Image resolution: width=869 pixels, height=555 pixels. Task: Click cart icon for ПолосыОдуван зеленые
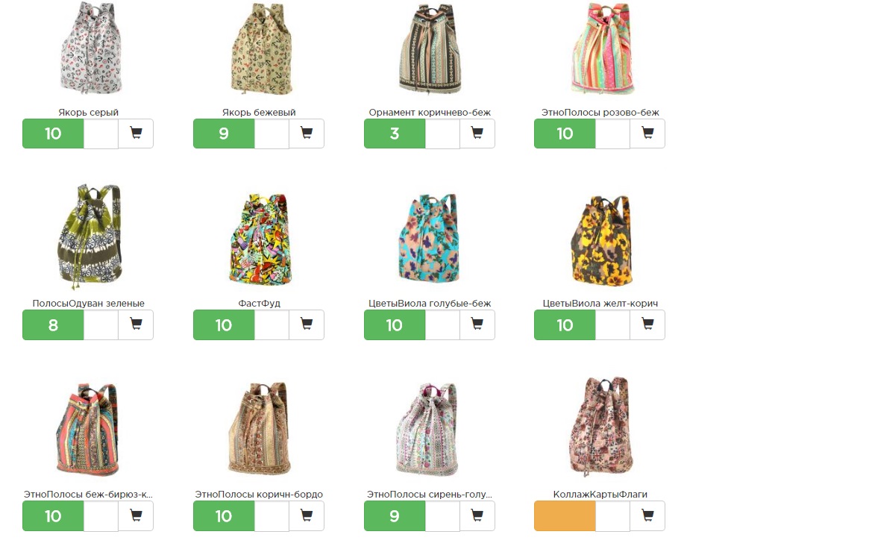pos(136,325)
